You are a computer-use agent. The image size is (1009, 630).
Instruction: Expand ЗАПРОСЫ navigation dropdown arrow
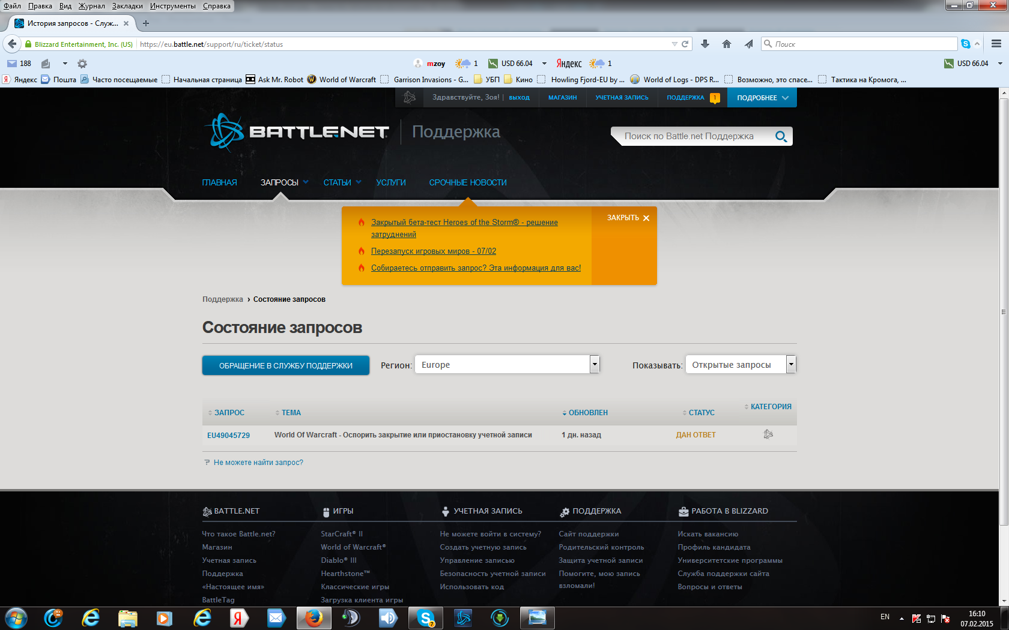pos(306,182)
